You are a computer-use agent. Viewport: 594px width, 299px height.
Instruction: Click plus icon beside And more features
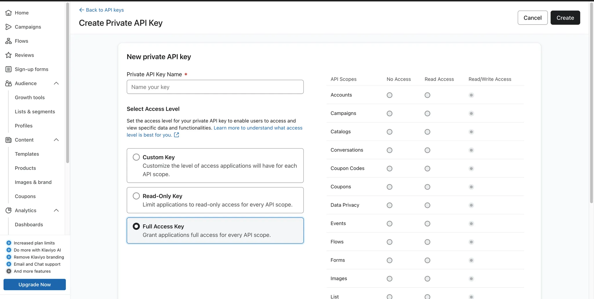9,271
